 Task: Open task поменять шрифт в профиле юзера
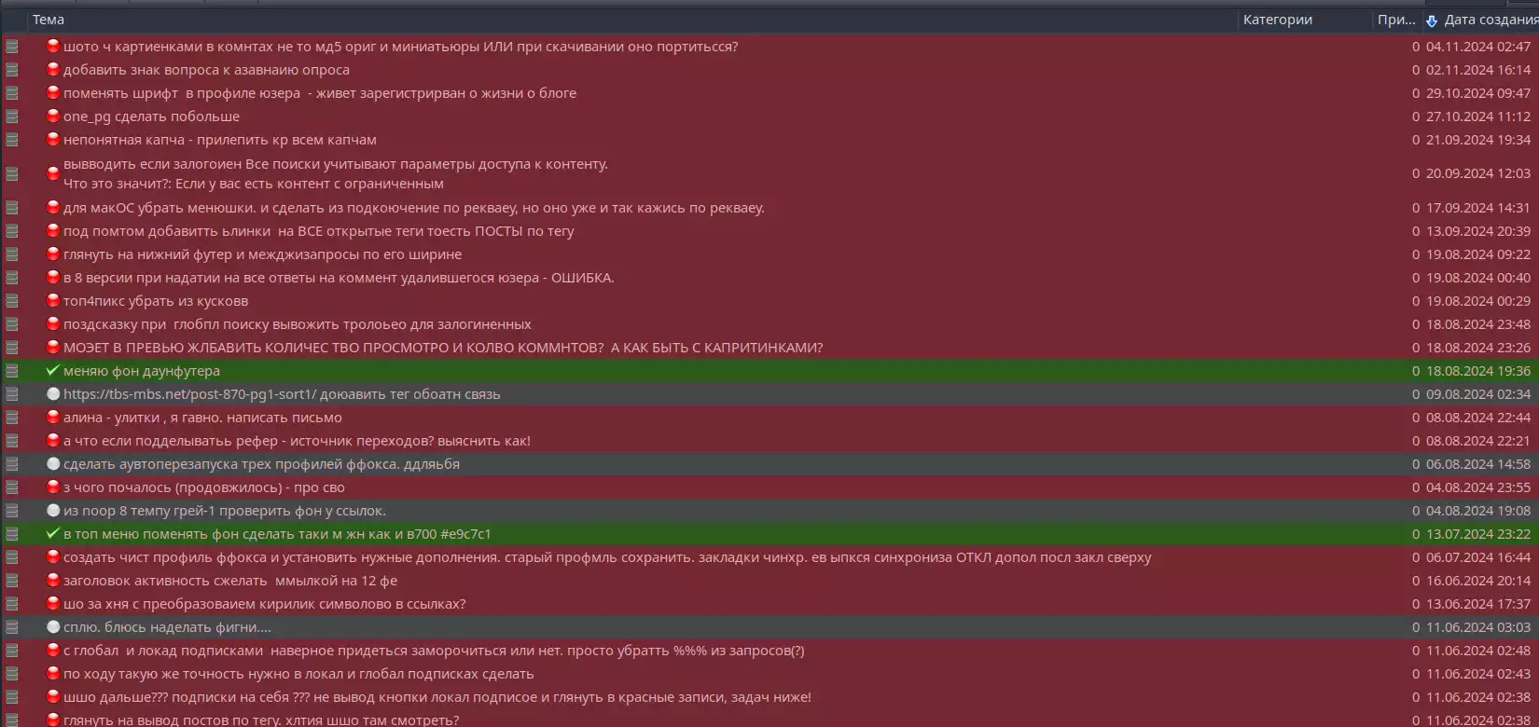click(320, 93)
